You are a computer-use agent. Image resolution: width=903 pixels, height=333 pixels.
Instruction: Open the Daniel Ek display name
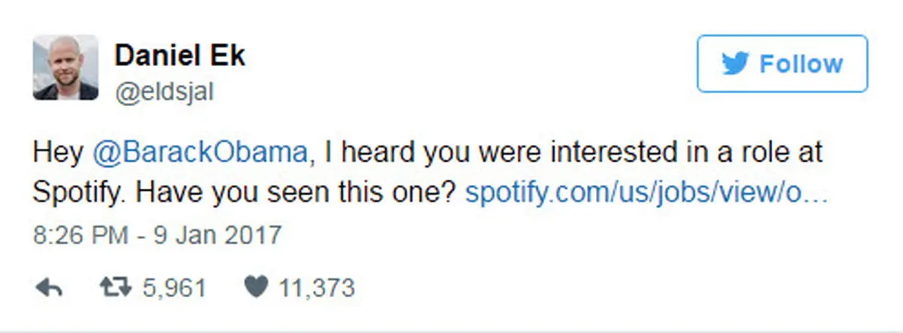(180, 55)
